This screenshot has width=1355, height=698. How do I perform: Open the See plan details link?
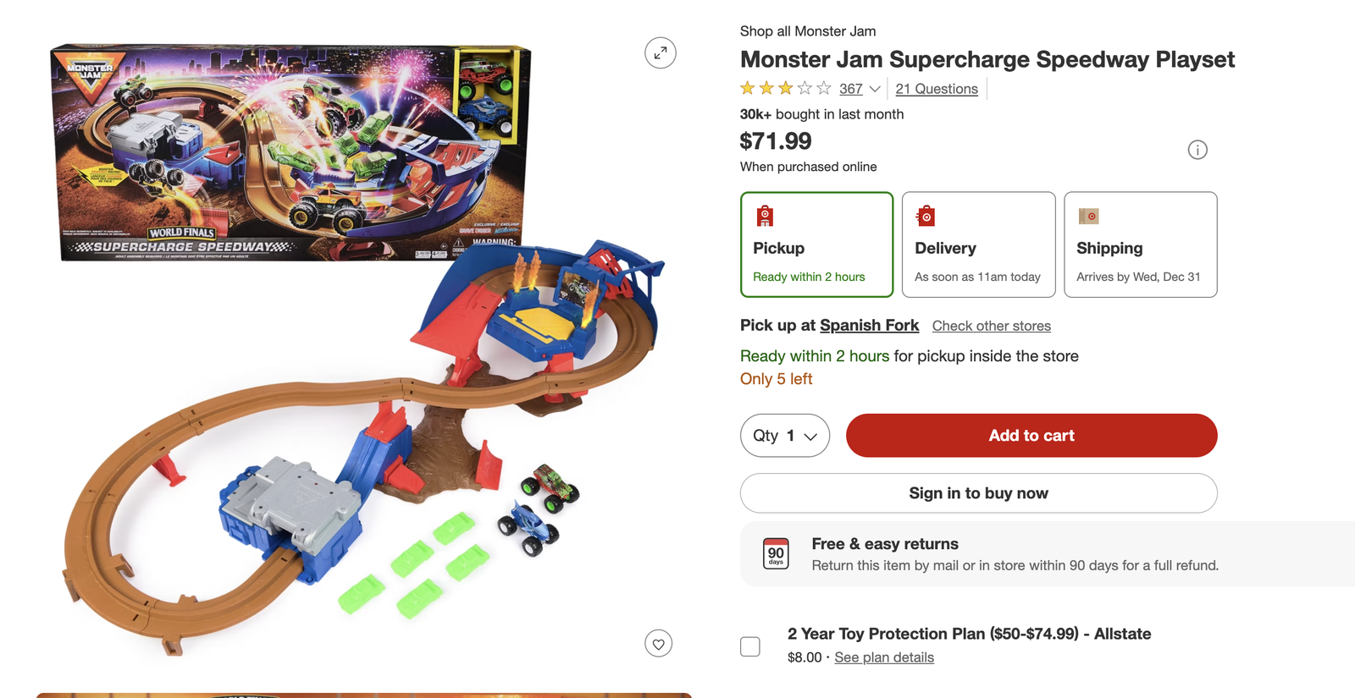tap(884, 657)
